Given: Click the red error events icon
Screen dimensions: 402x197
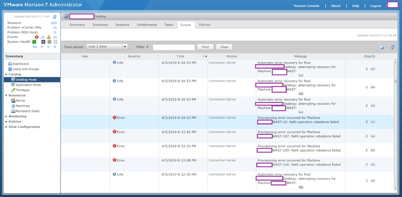Looking at the screenshot, I should pos(37,37).
